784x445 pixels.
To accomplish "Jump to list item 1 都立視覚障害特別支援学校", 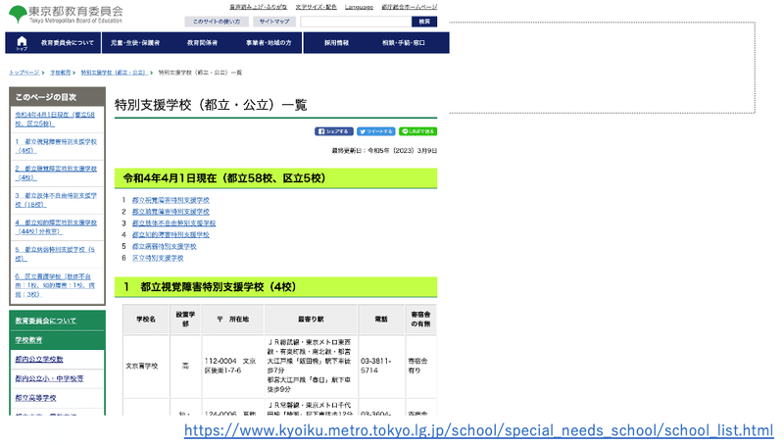I will (x=171, y=200).
